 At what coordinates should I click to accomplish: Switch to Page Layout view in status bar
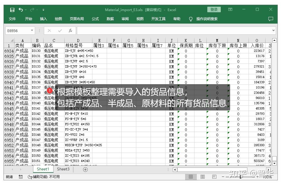[203, 177]
